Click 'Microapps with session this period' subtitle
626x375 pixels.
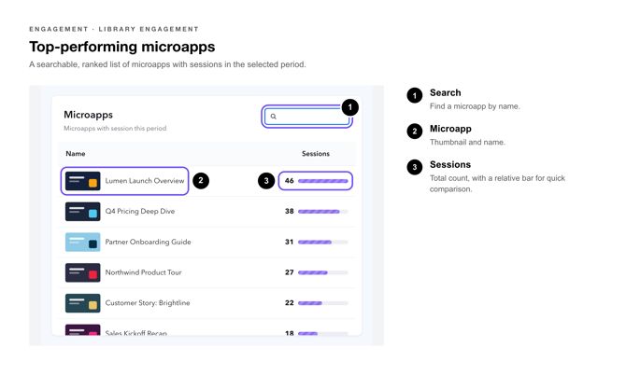point(115,129)
